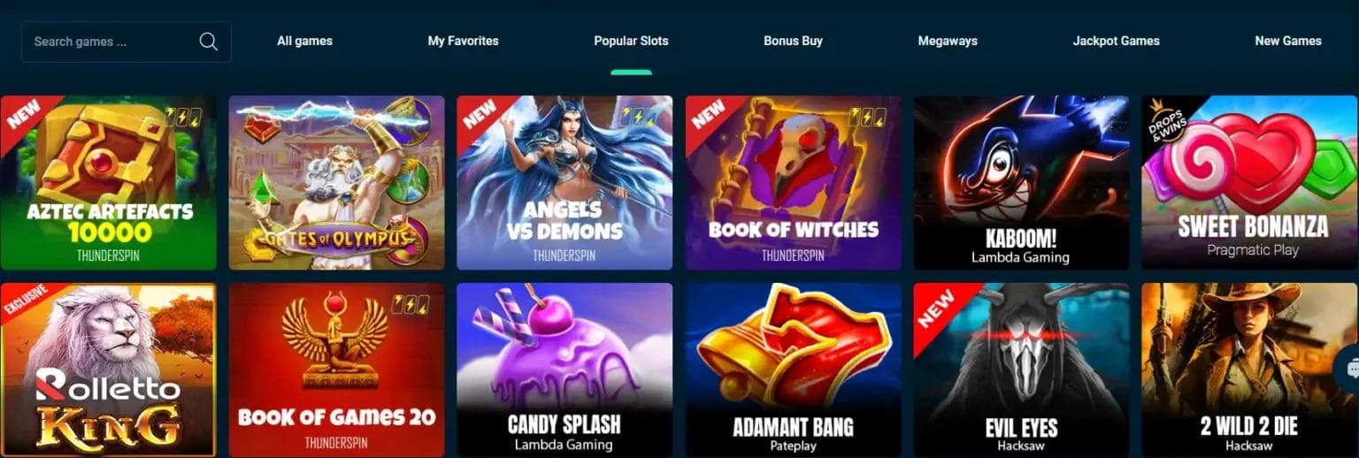The height and width of the screenshot is (458, 1359).
Task: Go to the Megaways category
Action: pos(948,41)
